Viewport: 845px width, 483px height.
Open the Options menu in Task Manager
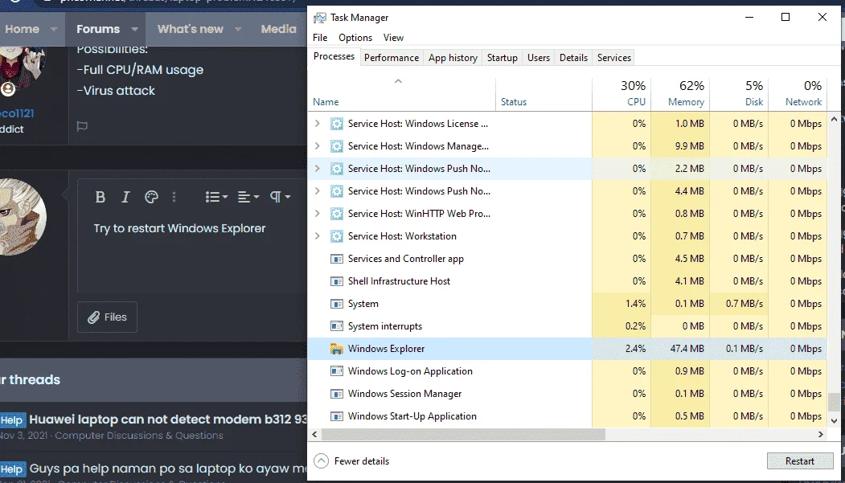355,38
